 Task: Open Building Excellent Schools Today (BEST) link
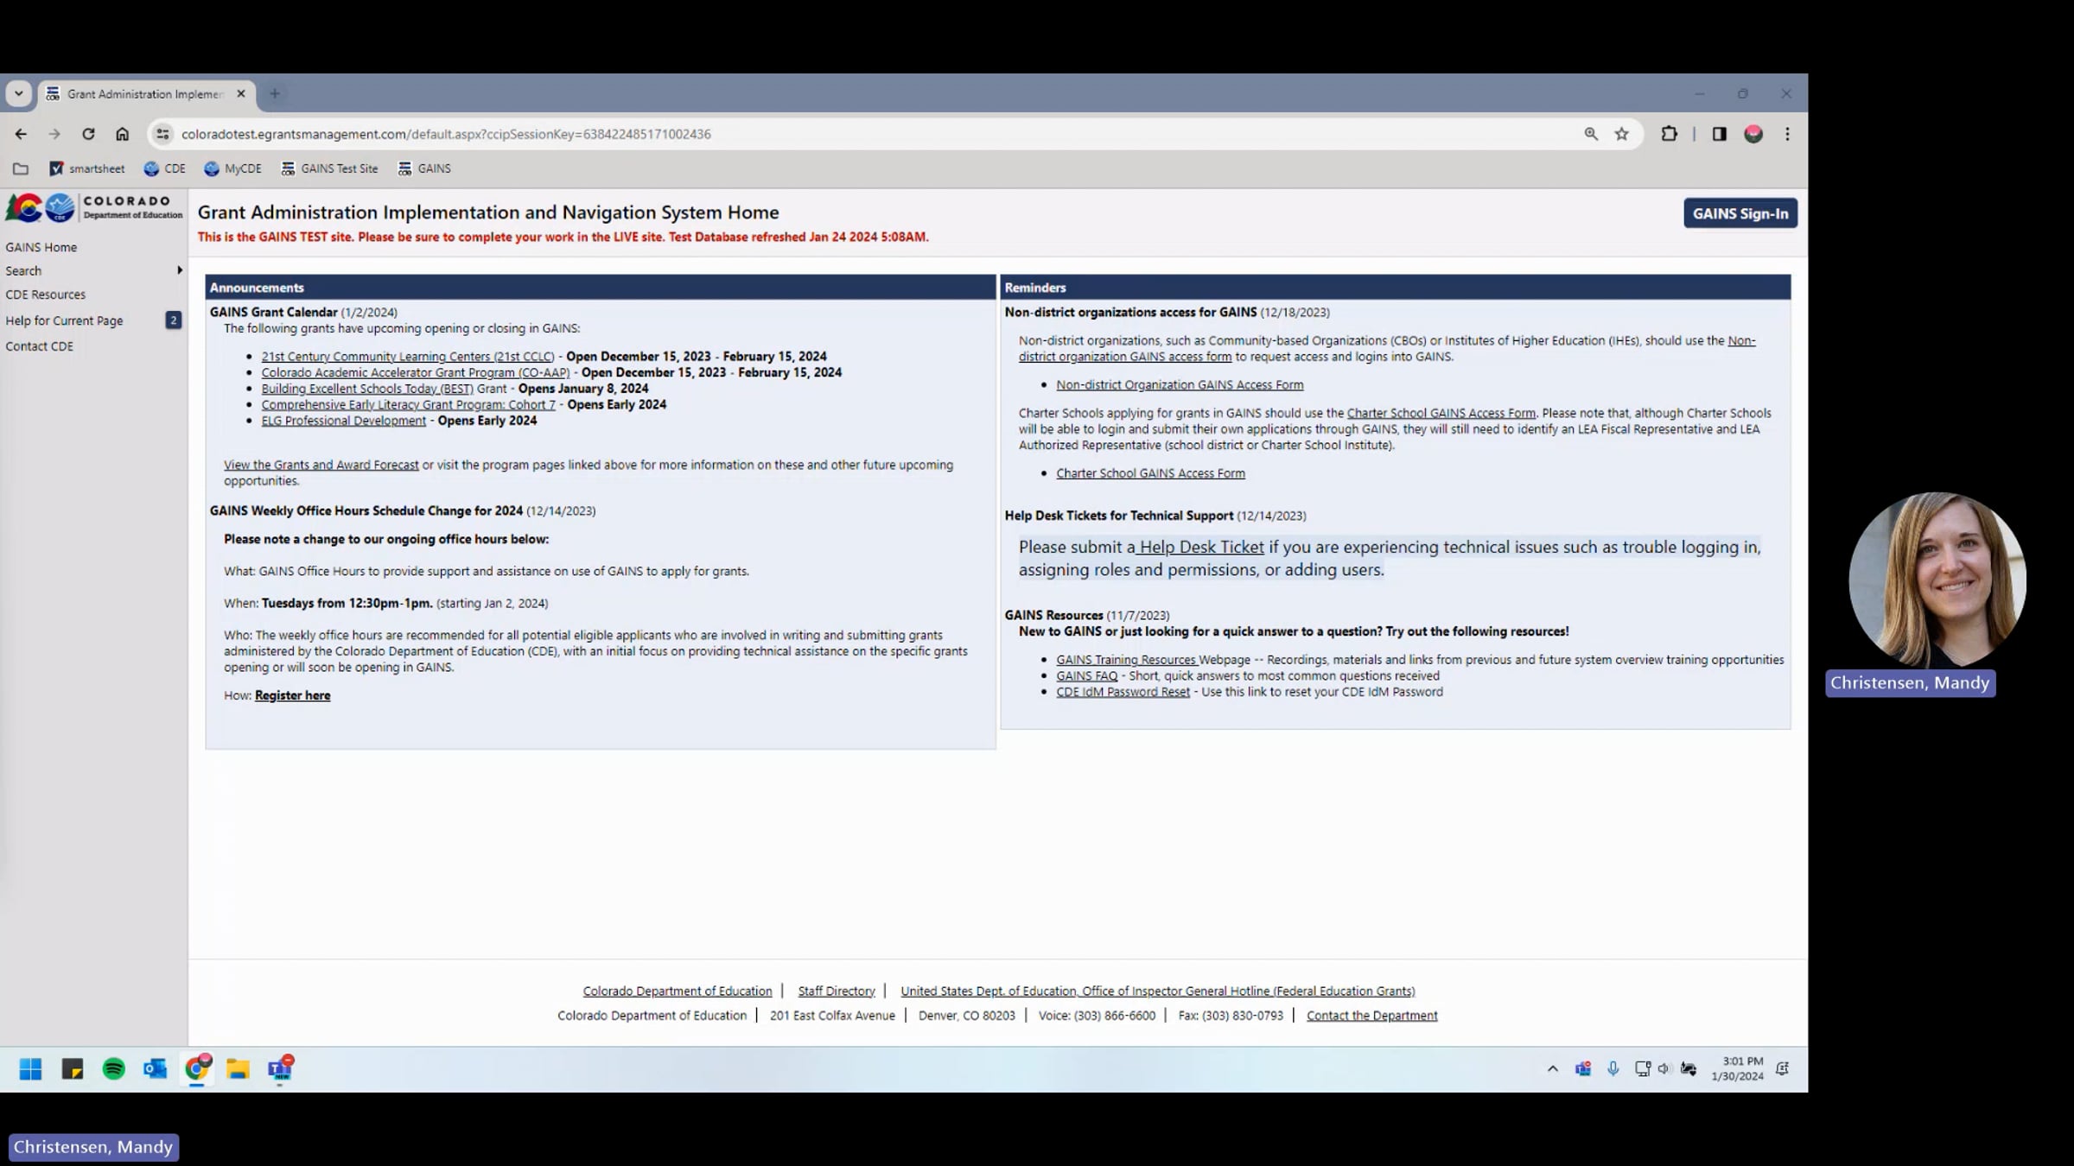click(367, 389)
